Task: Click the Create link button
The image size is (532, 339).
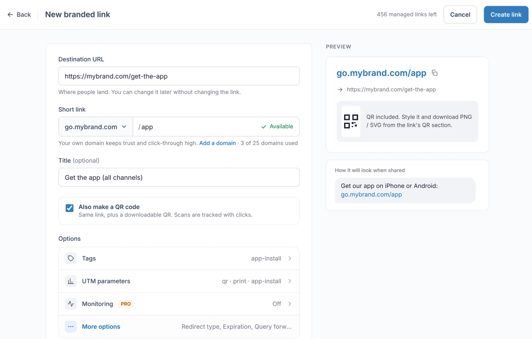Action: [506, 15]
